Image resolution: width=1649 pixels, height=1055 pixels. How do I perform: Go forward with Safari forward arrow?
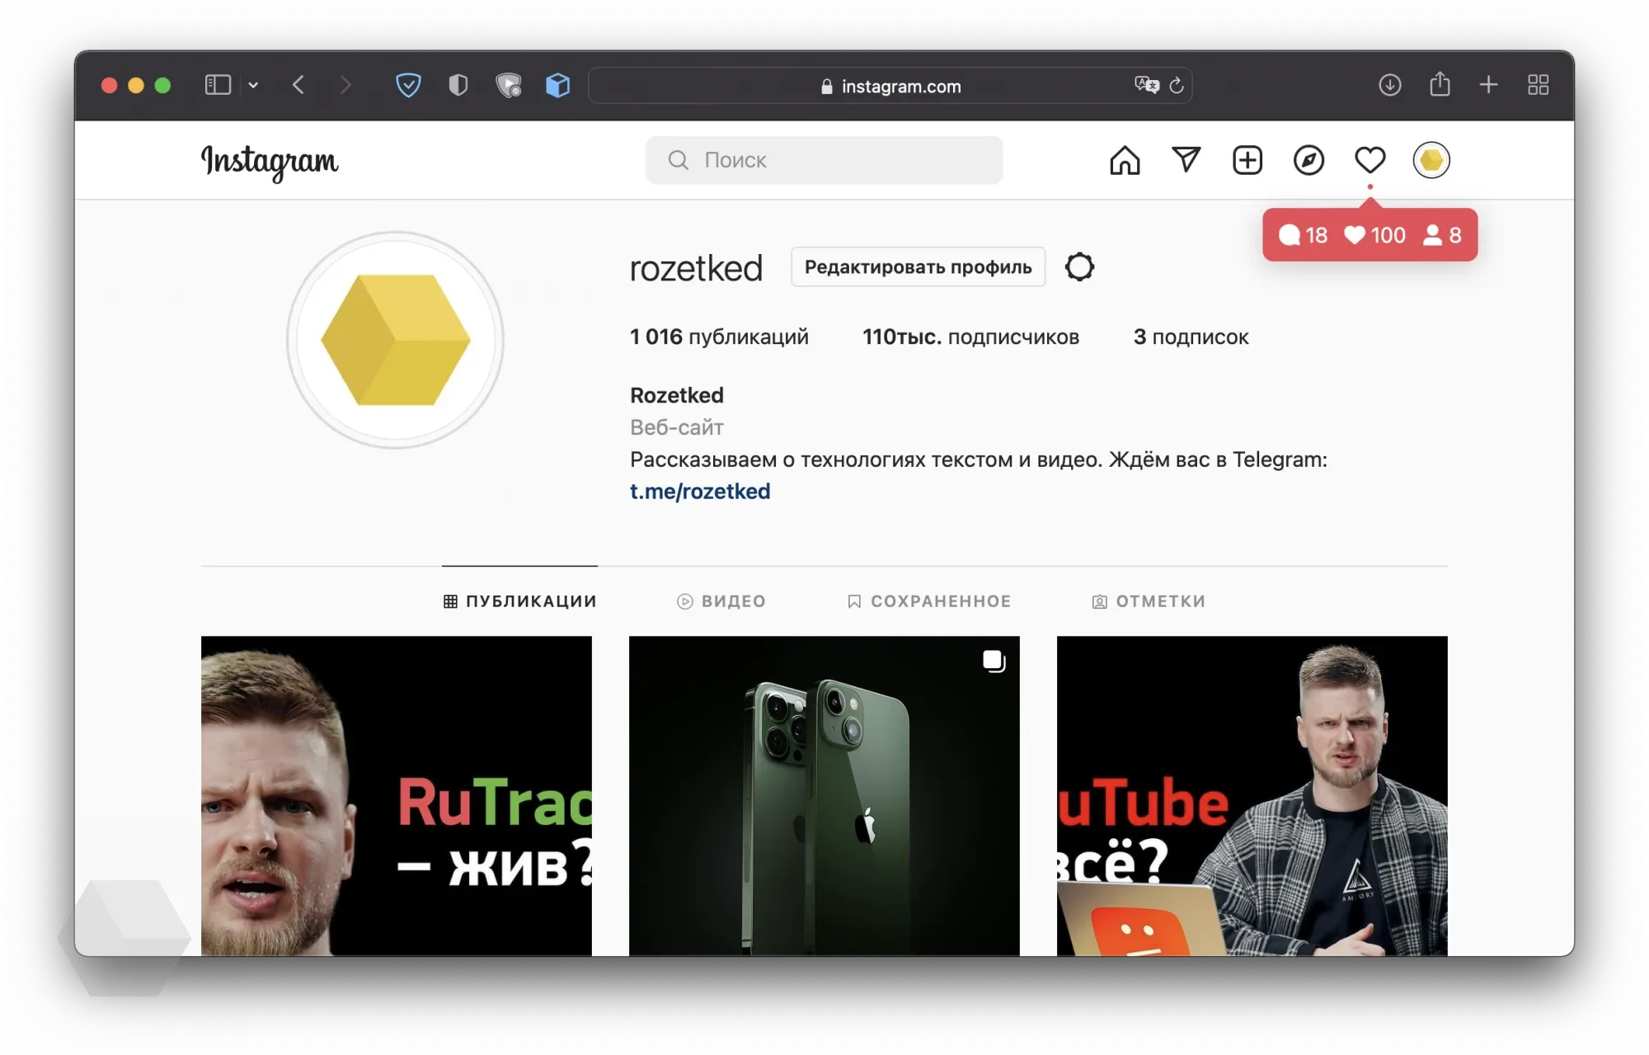[x=345, y=85]
